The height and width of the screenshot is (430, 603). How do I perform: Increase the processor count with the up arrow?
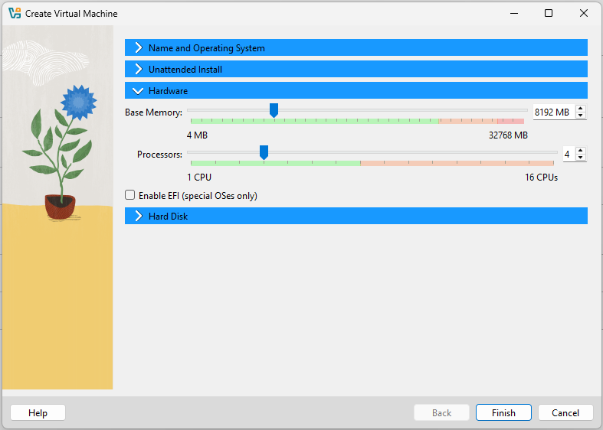[581, 151]
